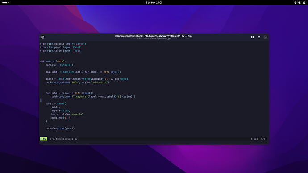
Task: Click the 'expand=False,' line
Action: point(61,111)
